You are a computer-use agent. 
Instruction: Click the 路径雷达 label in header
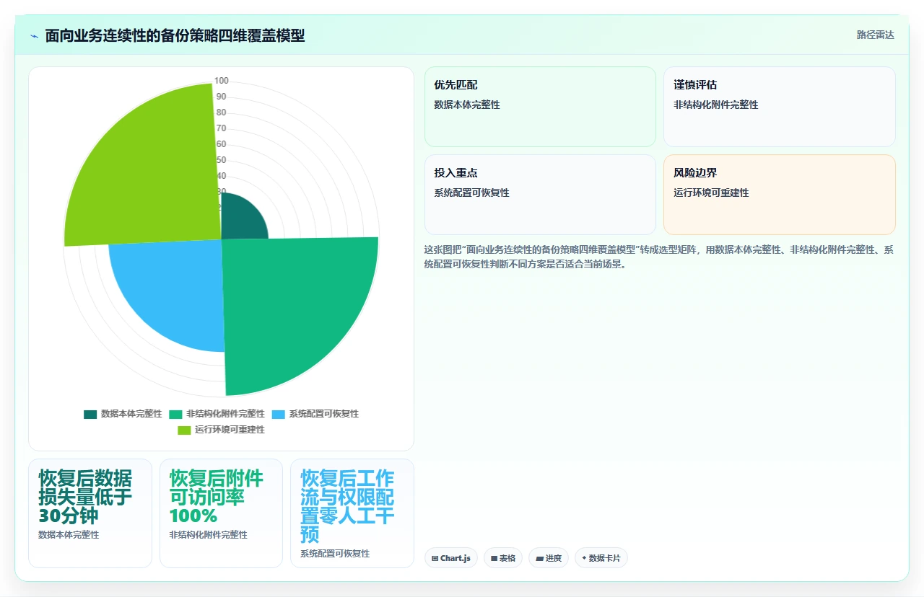875,35
